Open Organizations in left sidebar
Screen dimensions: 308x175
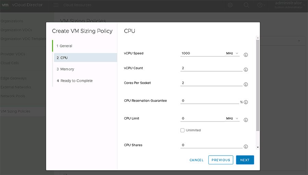(12, 21)
